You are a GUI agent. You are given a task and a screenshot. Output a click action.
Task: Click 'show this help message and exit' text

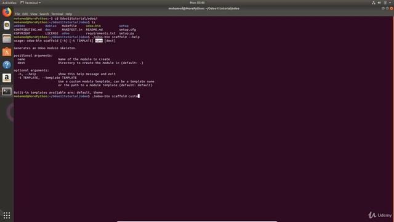click(87, 74)
